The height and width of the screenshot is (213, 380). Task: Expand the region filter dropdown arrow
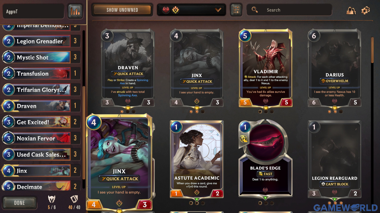(218, 10)
